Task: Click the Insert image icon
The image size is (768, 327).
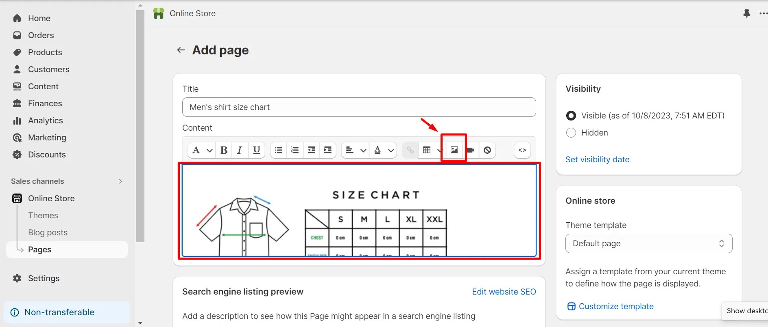Action: [x=454, y=150]
